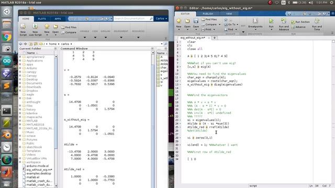Viewport: 335px width, 188px height.
Task: Select the EDITOR tab
Action: coord(185,14)
